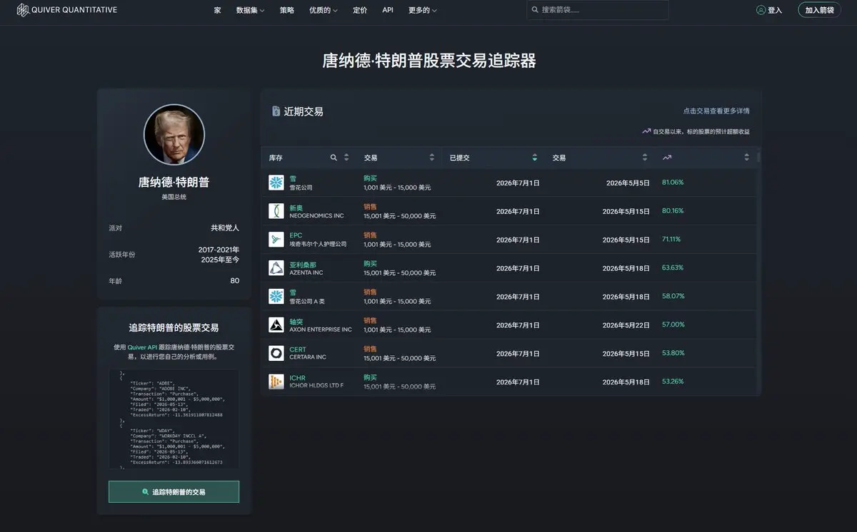Click the 63.63% return value
This screenshot has height=532, width=857.
click(x=673, y=268)
